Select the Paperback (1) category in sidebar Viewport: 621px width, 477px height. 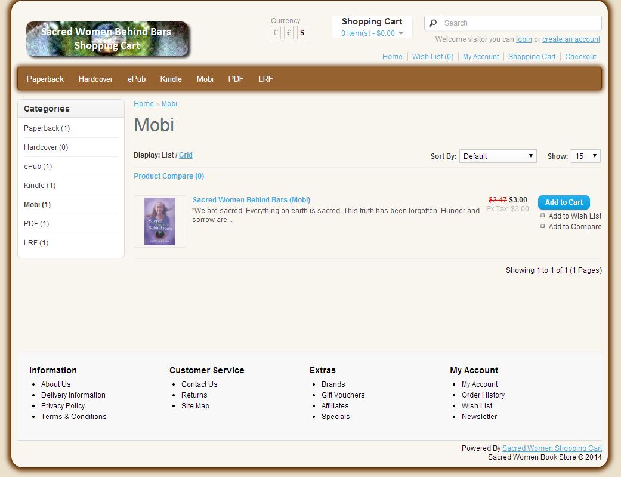point(46,128)
